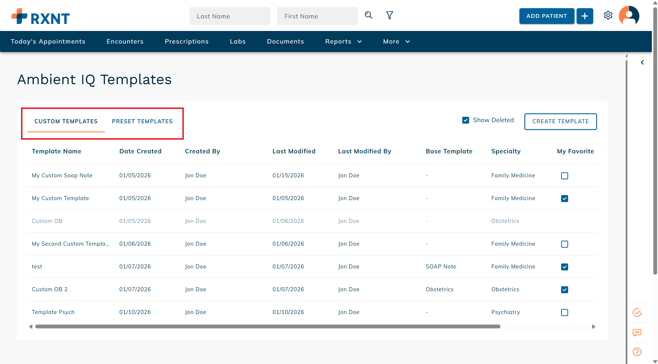The height and width of the screenshot is (364, 658).
Task: Open the patient filter funnel icon
Action: click(x=390, y=15)
